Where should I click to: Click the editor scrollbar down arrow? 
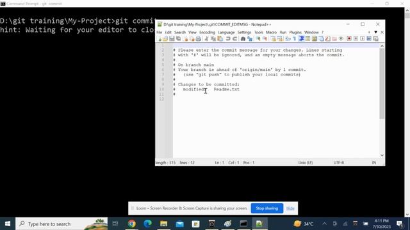click(382, 155)
